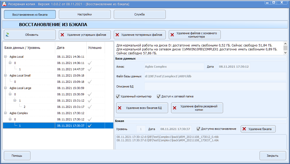Click the success checkmark in row 14:47:37
The height and width of the screenshot is (164, 290).
click(90, 69)
